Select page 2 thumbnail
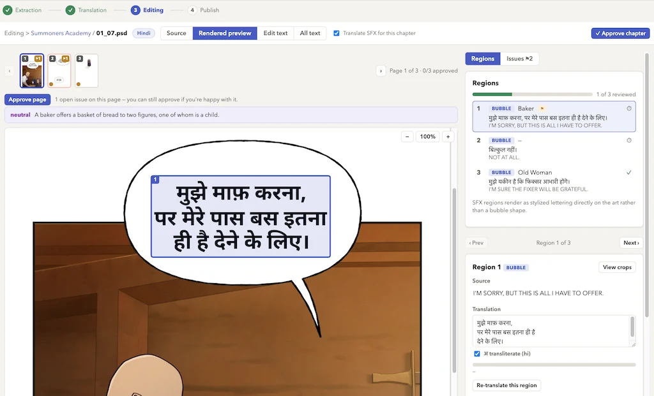The width and height of the screenshot is (654, 396). [59, 71]
